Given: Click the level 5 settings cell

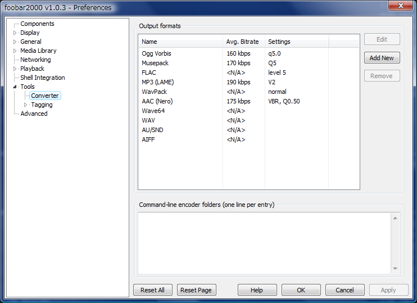Looking at the screenshot, I should click(x=277, y=73).
